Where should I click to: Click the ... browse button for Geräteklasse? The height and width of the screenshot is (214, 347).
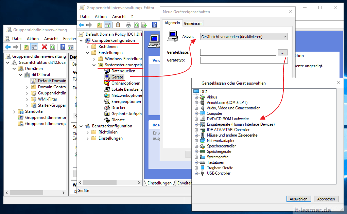(282, 52)
